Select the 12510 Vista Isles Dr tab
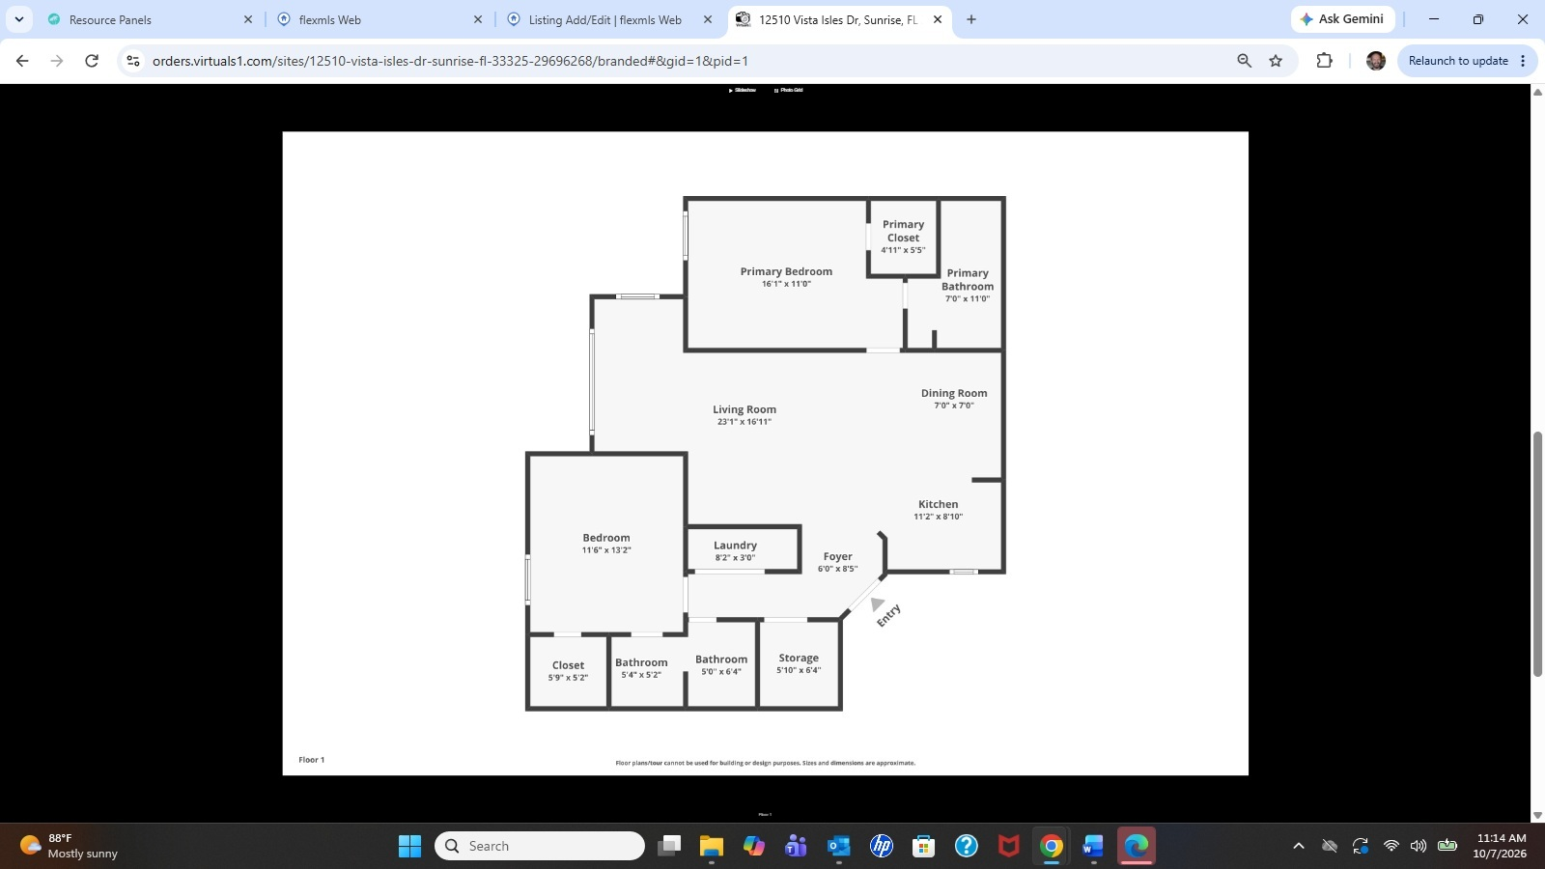Screen dimensions: 1545x869 [x=838, y=19]
